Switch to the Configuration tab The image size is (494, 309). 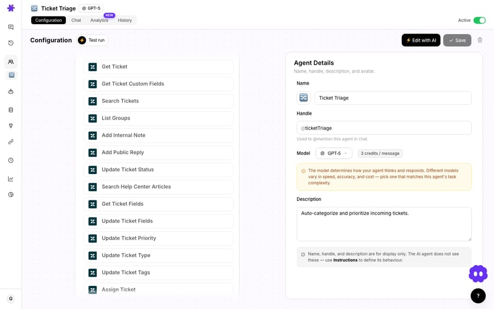[x=48, y=20]
